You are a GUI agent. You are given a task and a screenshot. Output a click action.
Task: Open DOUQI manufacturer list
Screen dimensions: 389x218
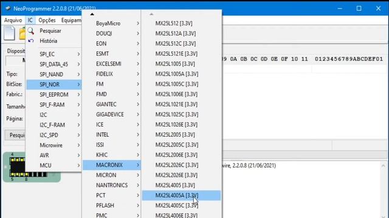point(112,33)
